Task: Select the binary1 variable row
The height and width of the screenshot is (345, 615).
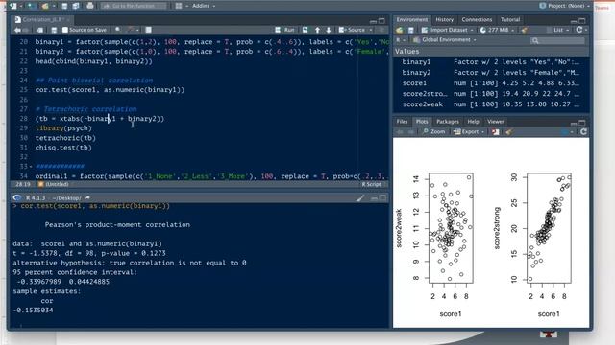Action: [491, 62]
